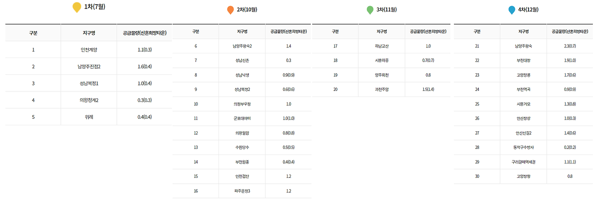The height and width of the screenshot is (200, 595).
Task: Click row number 16 in 2차 table
Action: 196,191
